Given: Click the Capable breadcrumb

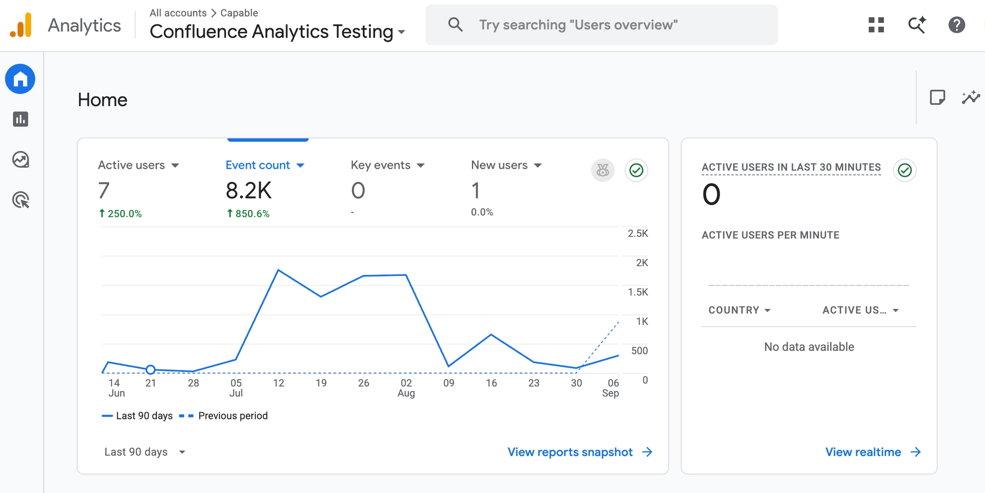Looking at the screenshot, I should [239, 13].
